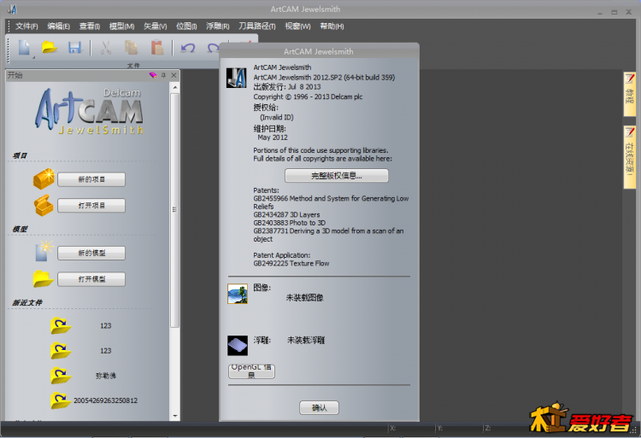Minimize the ArtCAM Jewelsmith window

tap(600, 12)
